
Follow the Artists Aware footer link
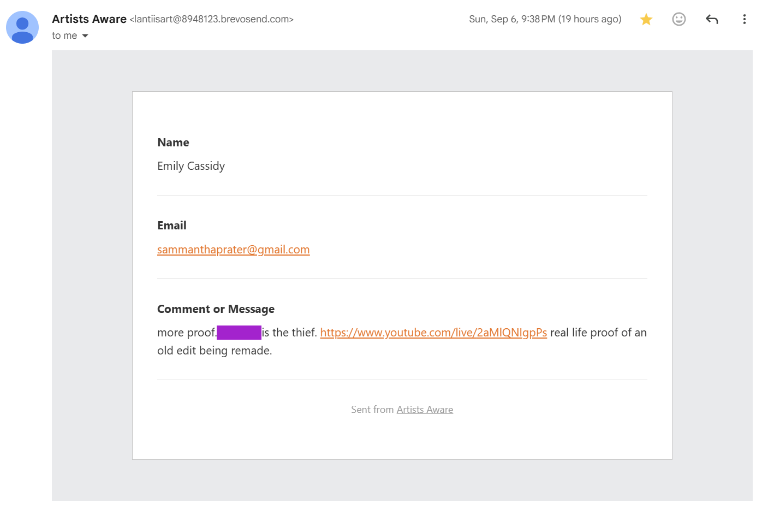425,410
